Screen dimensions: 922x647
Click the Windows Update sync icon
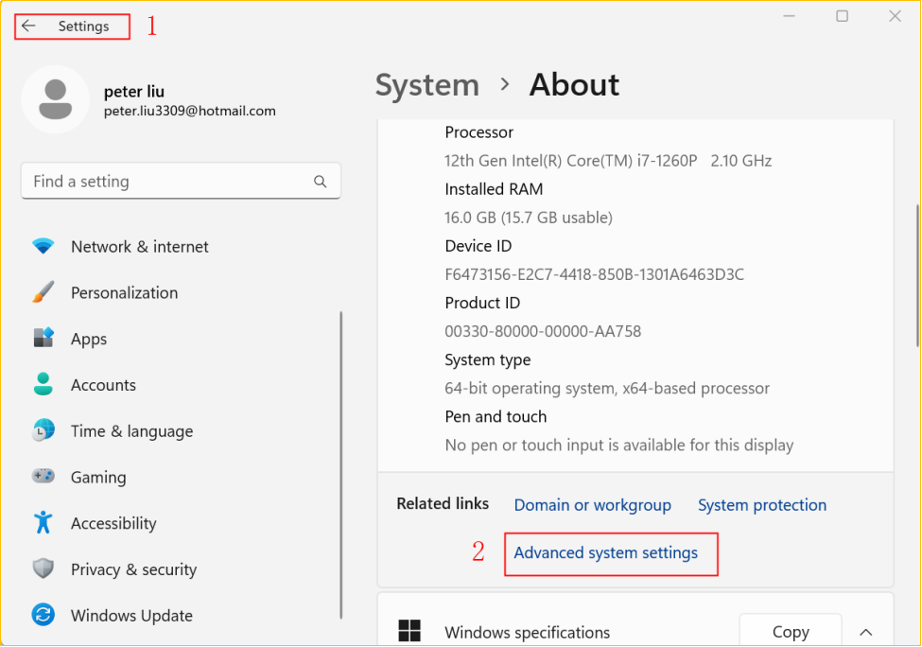coord(43,616)
